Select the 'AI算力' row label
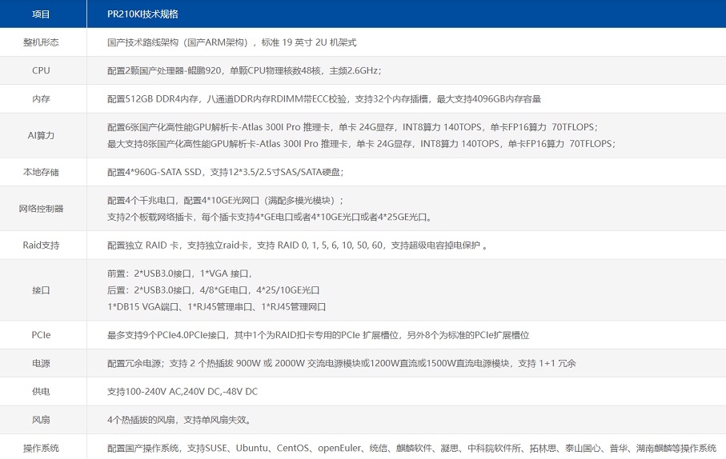The height and width of the screenshot is (459, 726). click(41, 136)
